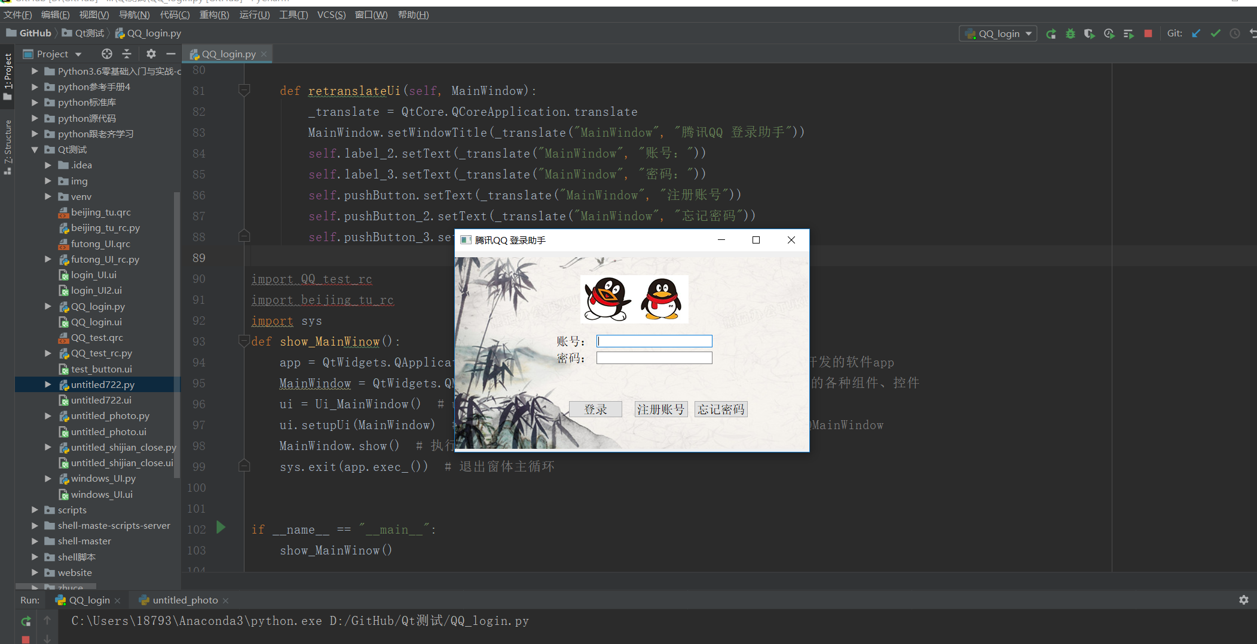The image size is (1257, 644).
Task: Fold the retranslateUi method at line 81
Action: [244, 91]
